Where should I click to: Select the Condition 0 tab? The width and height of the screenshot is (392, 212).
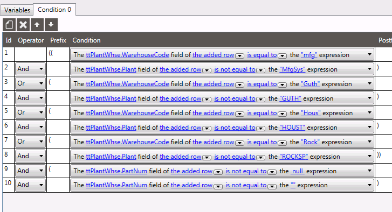pos(54,10)
